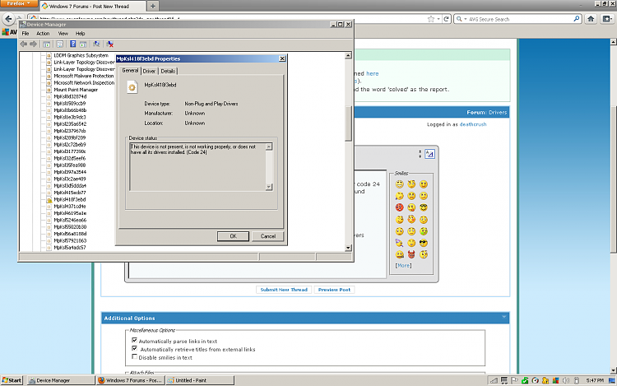This screenshot has width=617, height=386.
Task: Select Microsoft Malware Protection tree item
Action: 84,76
